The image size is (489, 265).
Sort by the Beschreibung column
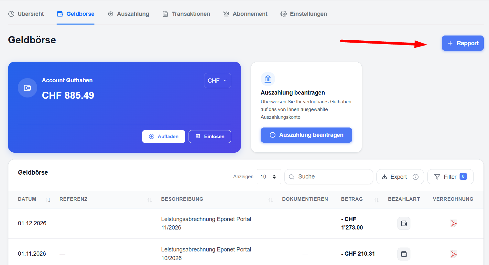point(270,200)
